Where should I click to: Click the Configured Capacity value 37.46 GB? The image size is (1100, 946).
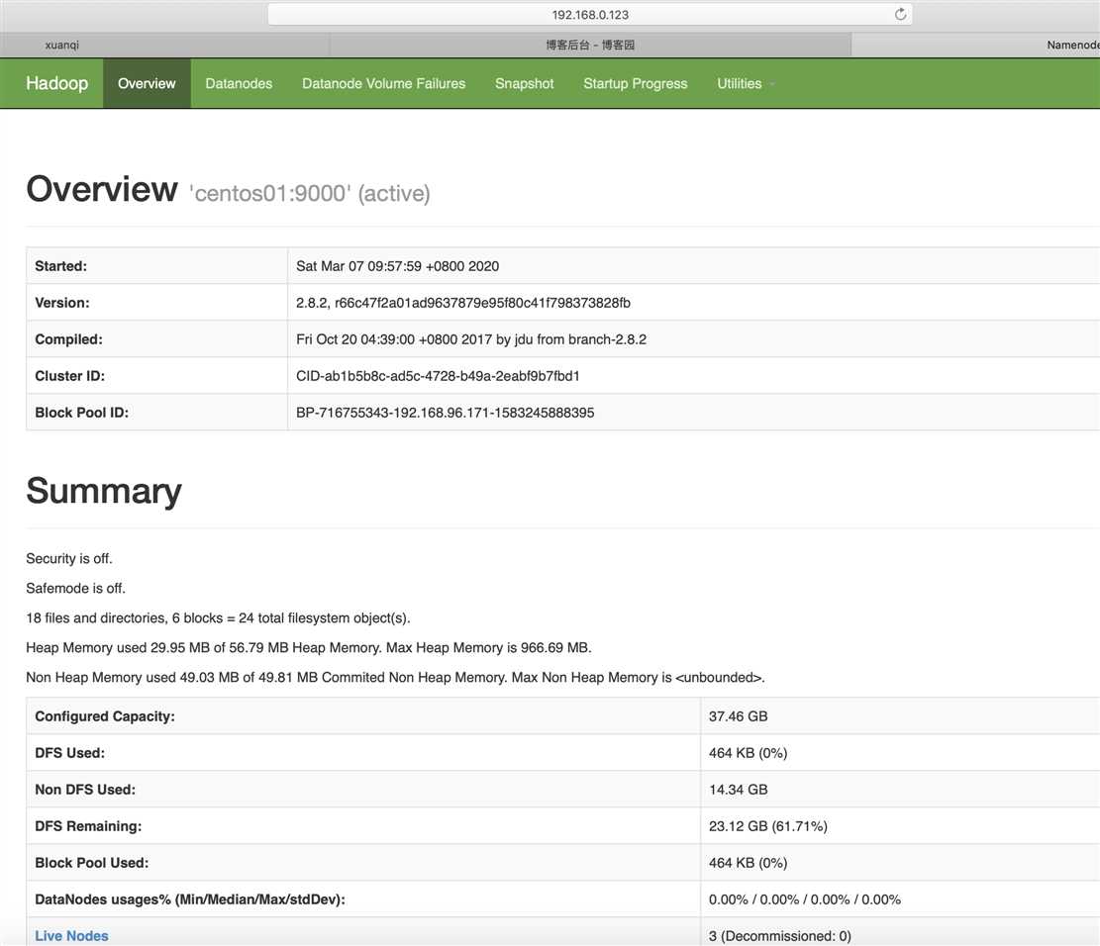pyautogui.click(x=738, y=716)
